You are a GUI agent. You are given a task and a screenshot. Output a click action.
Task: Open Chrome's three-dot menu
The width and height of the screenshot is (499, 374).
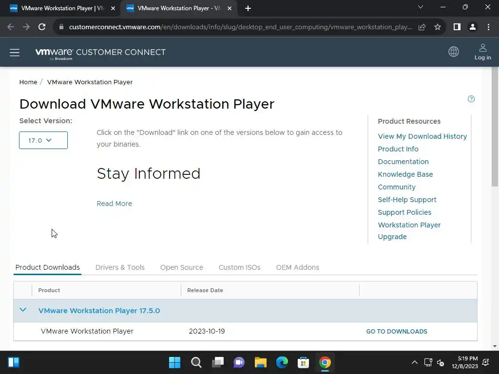(x=488, y=27)
